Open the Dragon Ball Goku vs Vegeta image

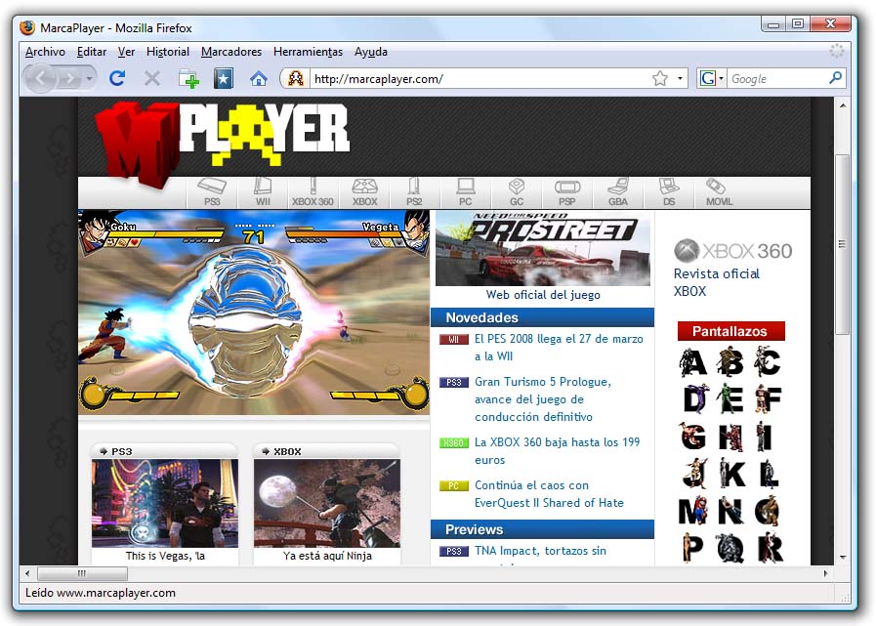[254, 313]
